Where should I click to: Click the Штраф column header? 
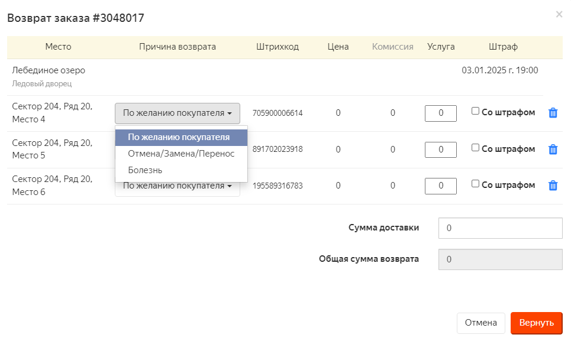coord(503,47)
